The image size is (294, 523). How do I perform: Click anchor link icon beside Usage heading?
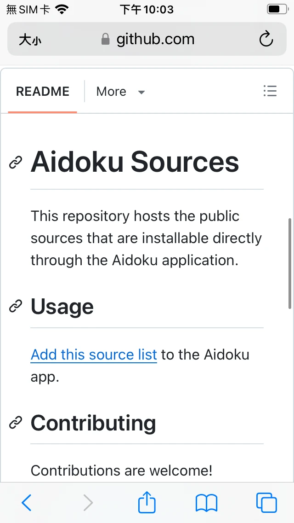coord(16,306)
